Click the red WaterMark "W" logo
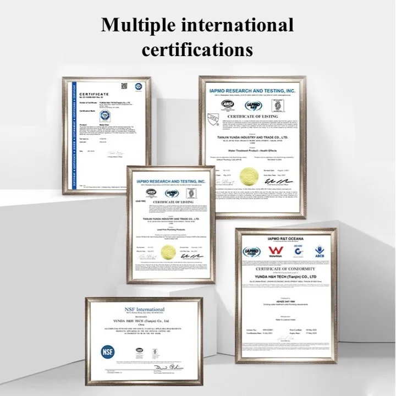The width and height of the screenshot is (396, 396). (x=276, y=251)
